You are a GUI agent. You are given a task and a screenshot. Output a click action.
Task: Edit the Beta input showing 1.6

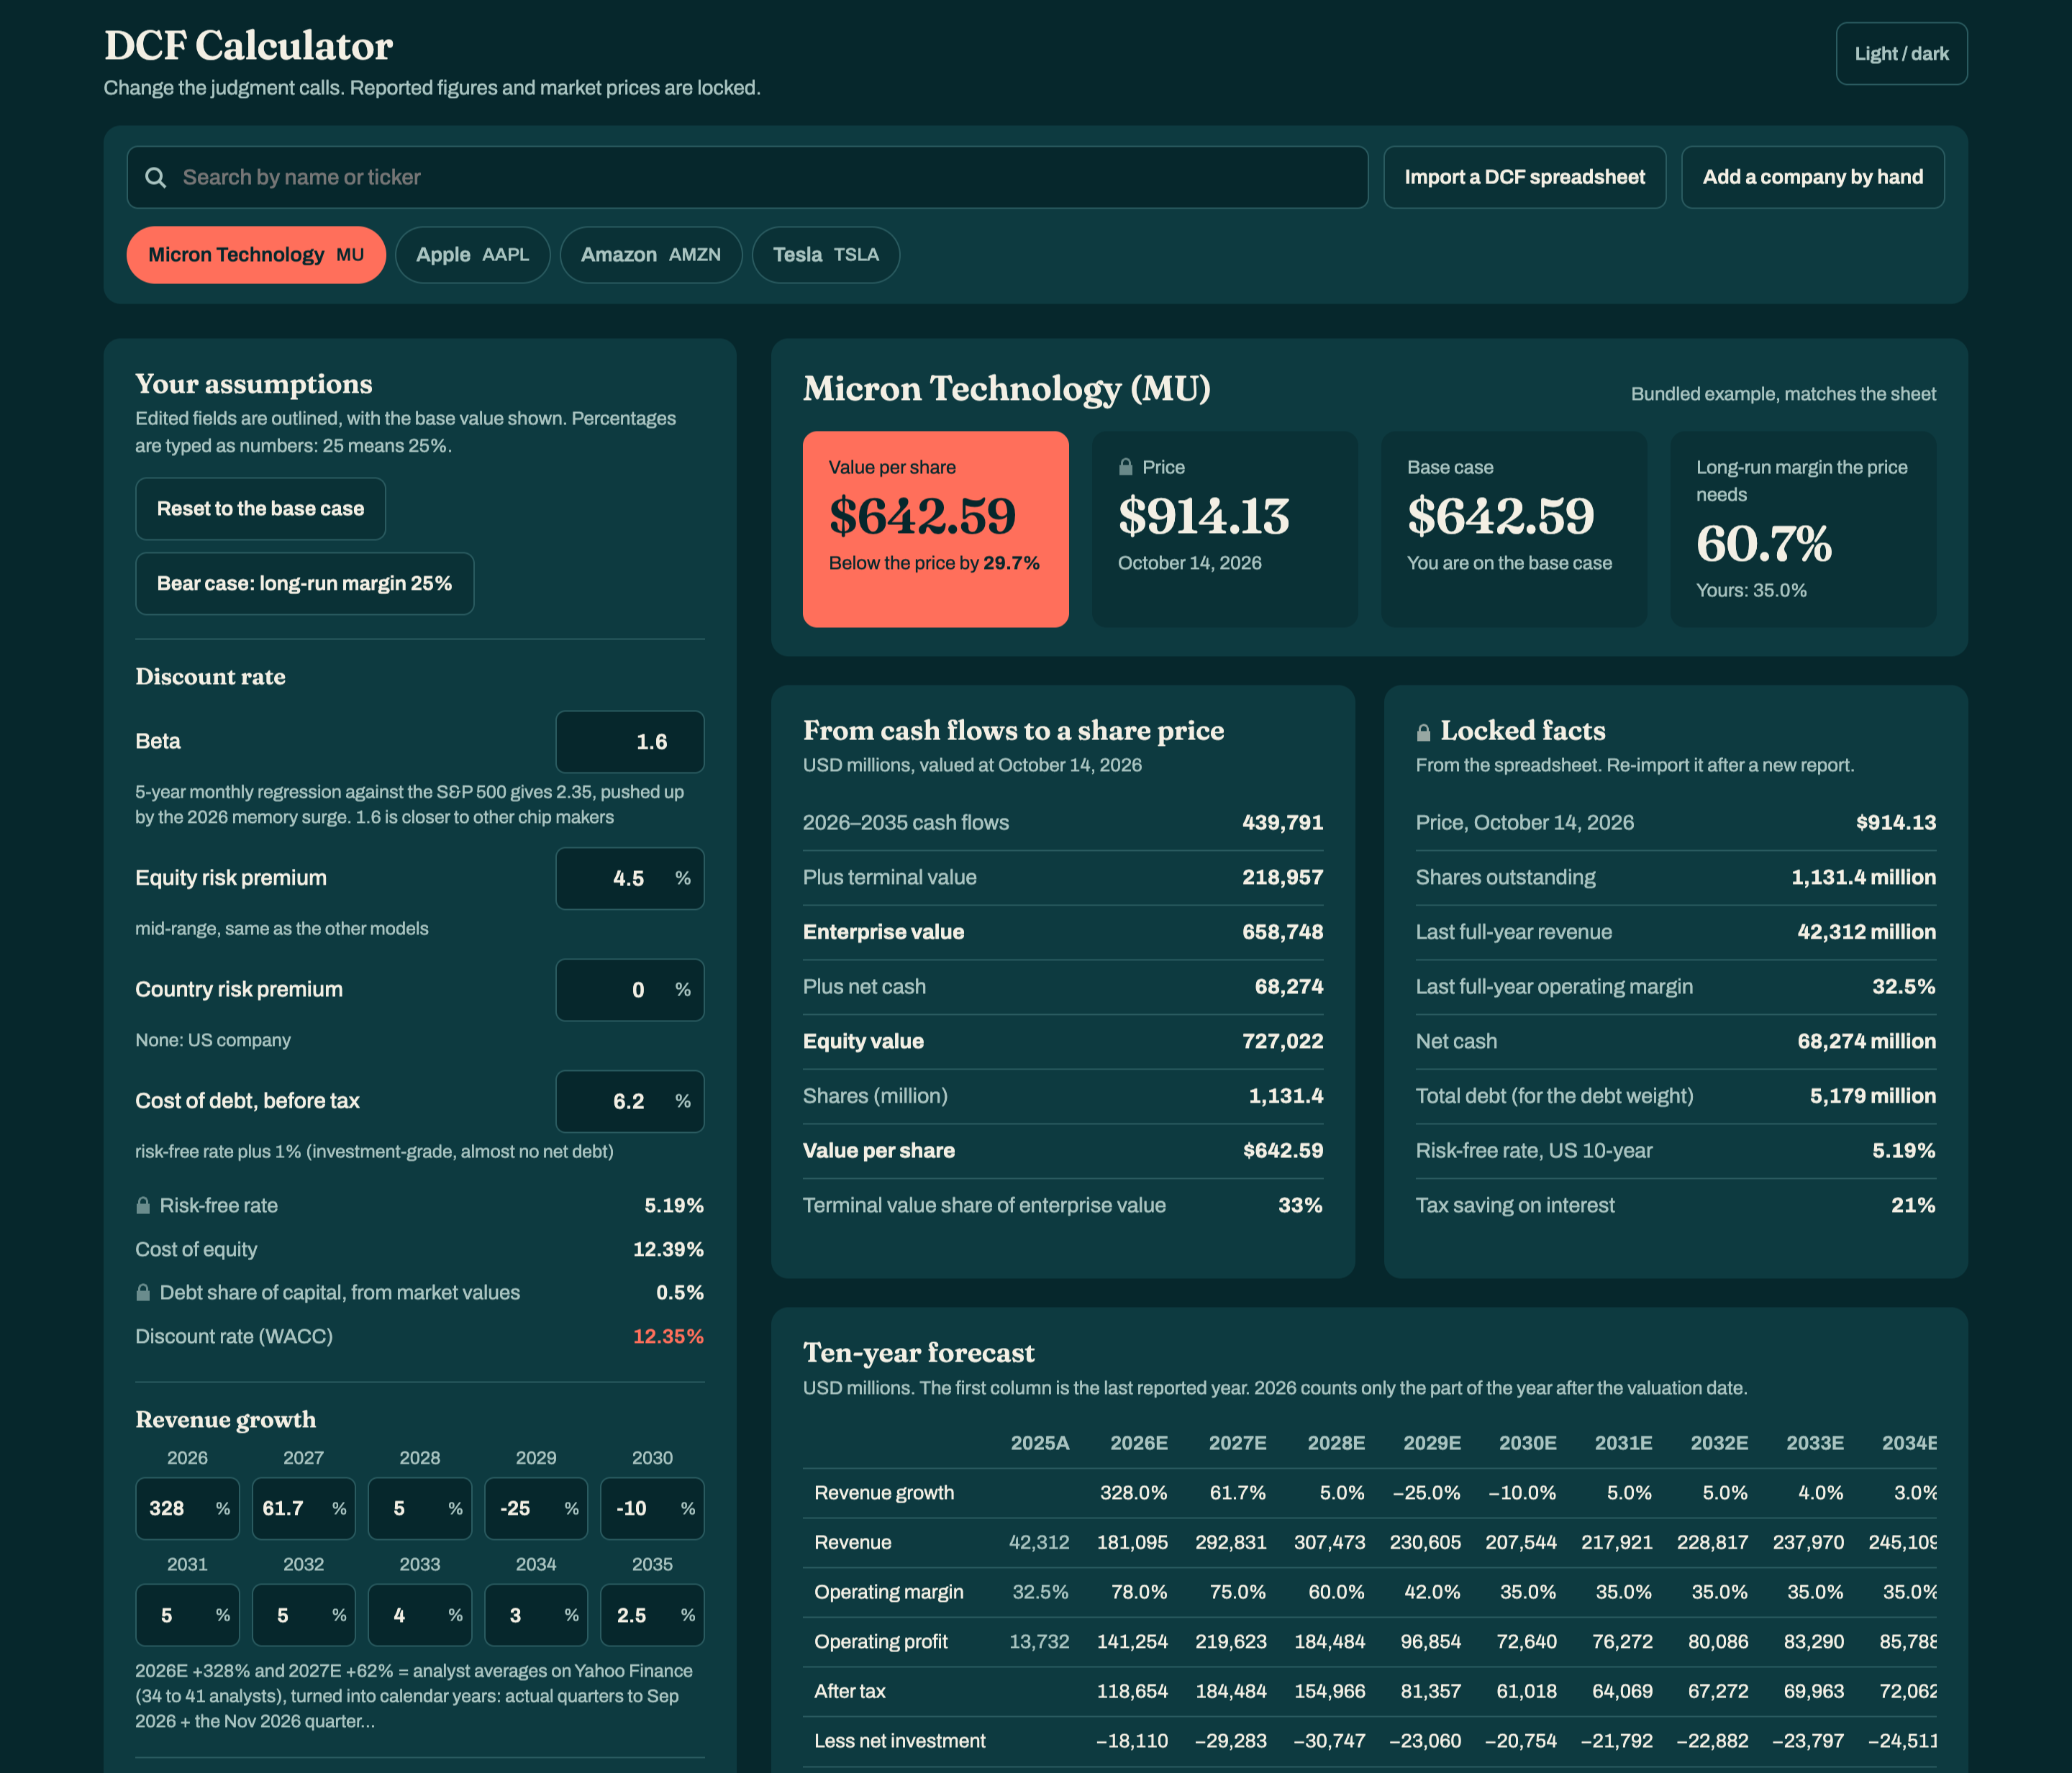(x=630, y=742)
